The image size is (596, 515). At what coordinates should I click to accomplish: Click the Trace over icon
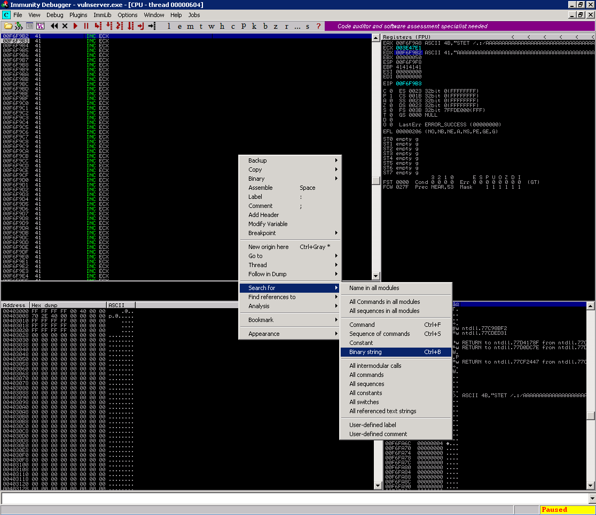click(130, 26)
